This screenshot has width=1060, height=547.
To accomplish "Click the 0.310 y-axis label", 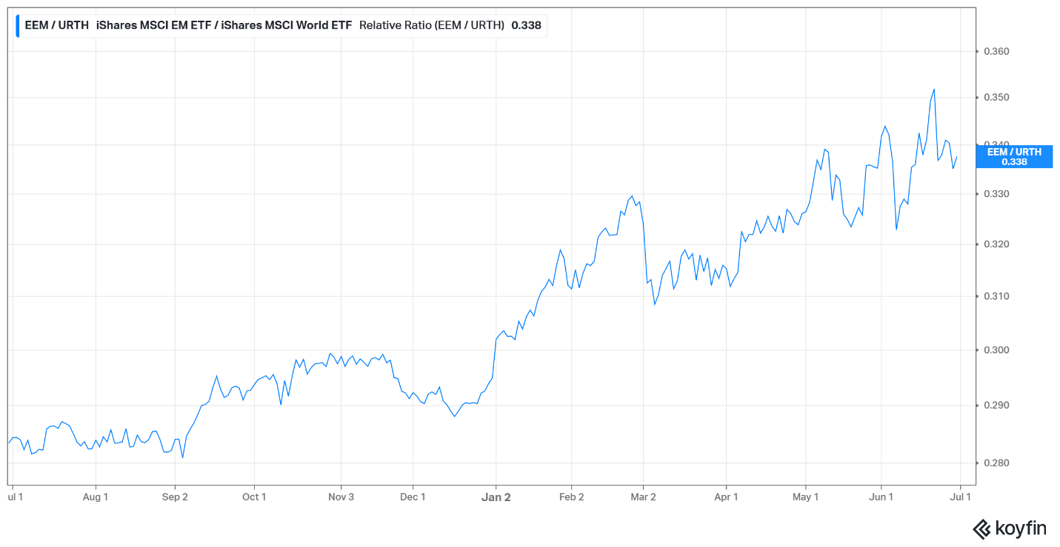I will [x=996, y=296].
